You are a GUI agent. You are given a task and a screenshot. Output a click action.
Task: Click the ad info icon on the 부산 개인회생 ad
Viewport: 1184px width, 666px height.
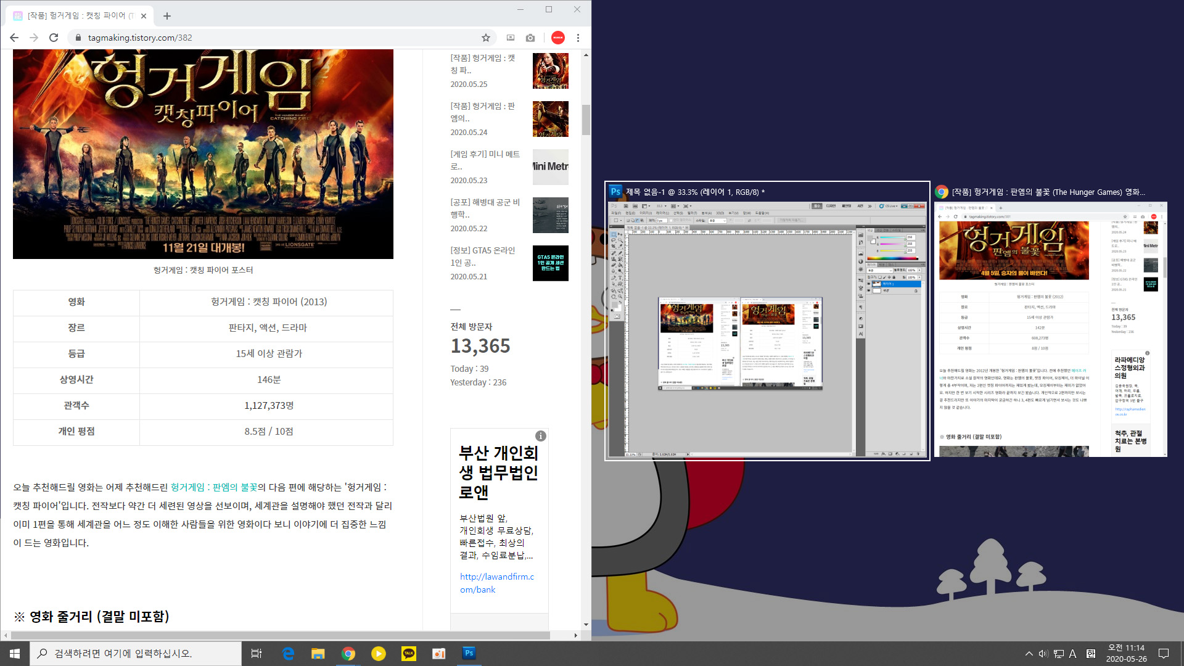[x=541, y=436]
